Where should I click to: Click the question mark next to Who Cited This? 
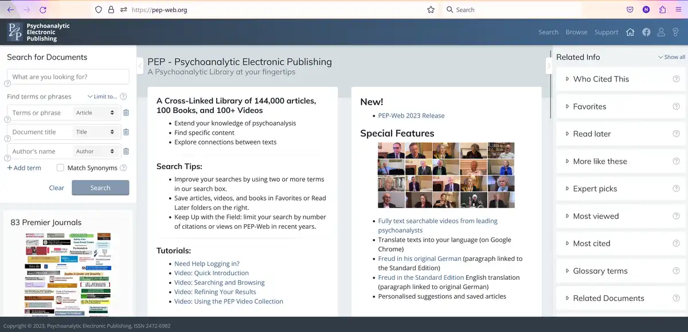tap(675, 79)
